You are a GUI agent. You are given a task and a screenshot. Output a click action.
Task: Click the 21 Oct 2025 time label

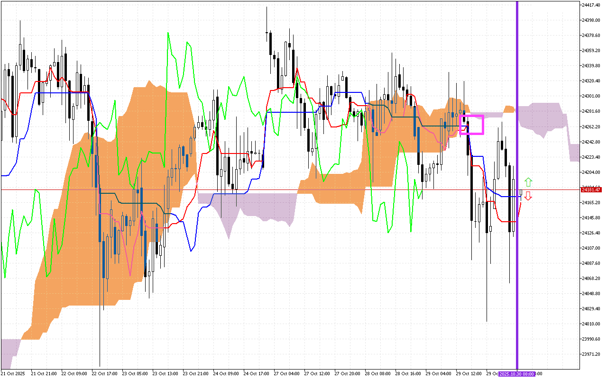[x=13, y=374]
